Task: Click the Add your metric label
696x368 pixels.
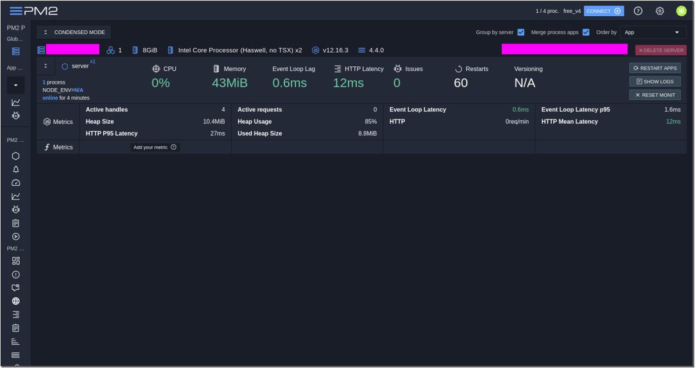Action: [150, 147]
